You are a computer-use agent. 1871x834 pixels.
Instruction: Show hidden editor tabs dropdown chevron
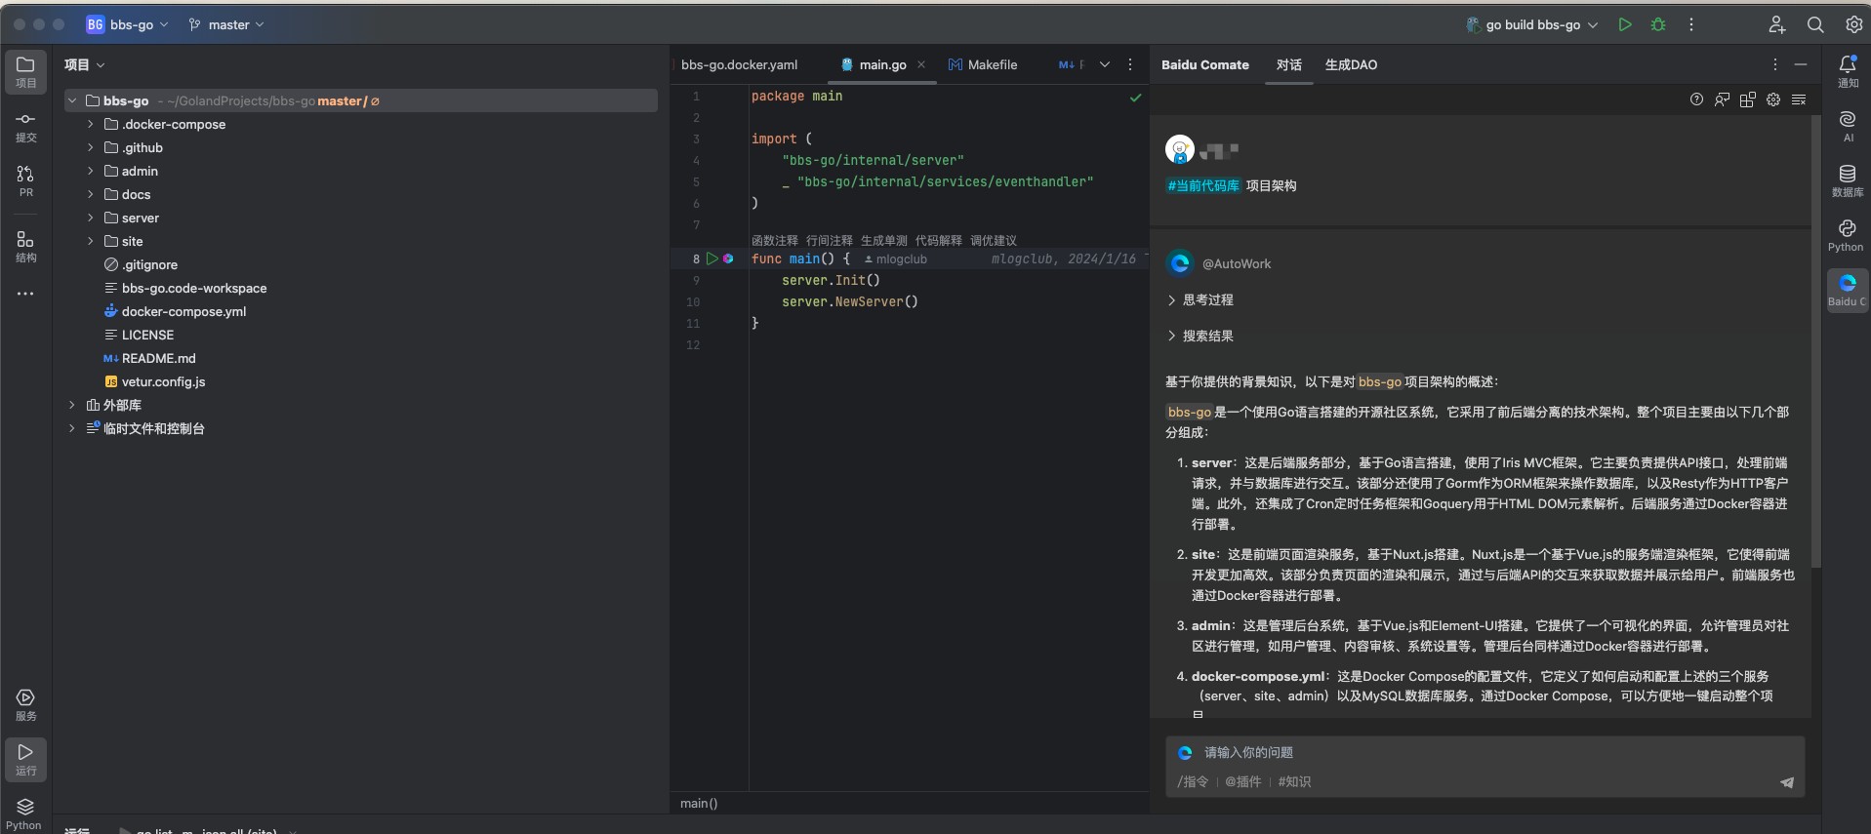click(x=1105, y=64)
